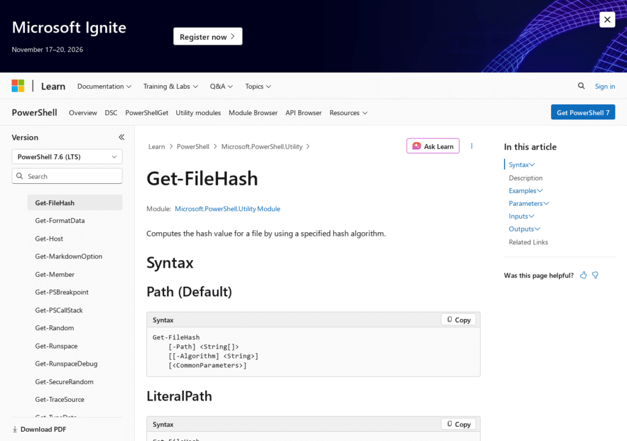Select Get-TraceSource in the sidebar
The height and width of the screenshot is (441, 627).
pos(59,399)
